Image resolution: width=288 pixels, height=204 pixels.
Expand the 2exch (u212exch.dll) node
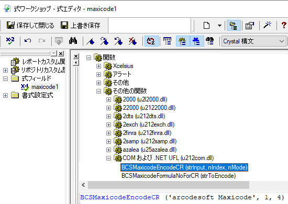point(108,124)
